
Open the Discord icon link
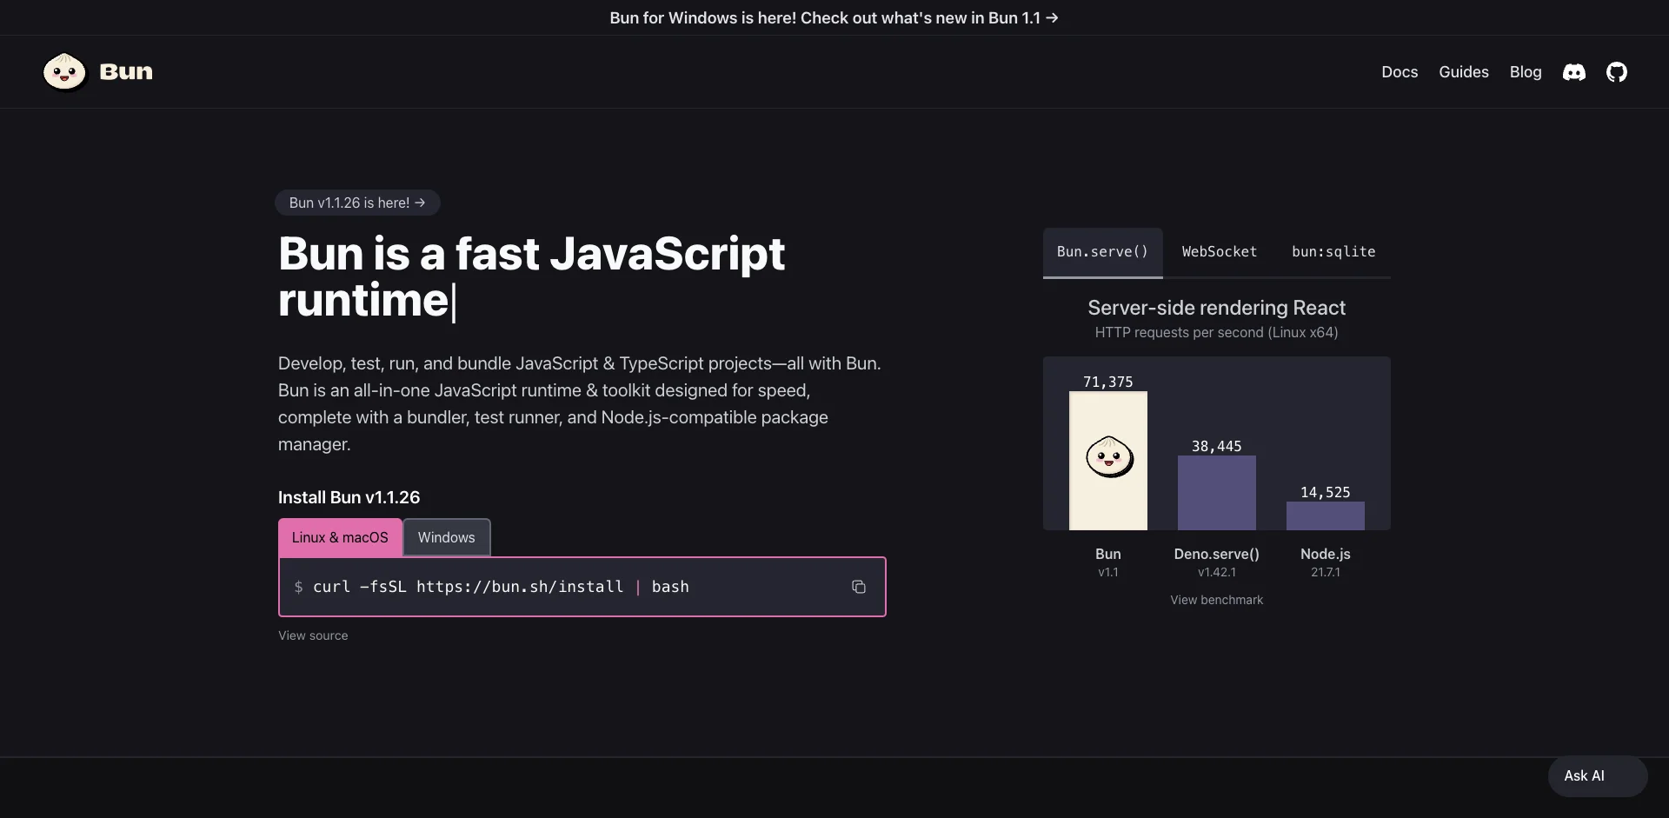tap(1574, 72)
